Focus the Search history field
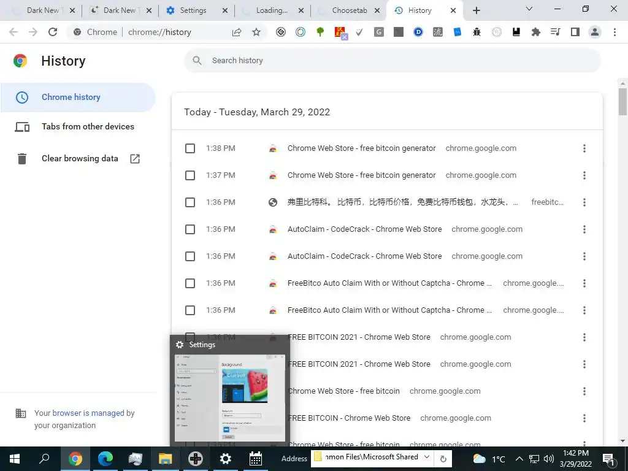Image resolution: width=628 pixels, height=471 pixels. (392, 61)
